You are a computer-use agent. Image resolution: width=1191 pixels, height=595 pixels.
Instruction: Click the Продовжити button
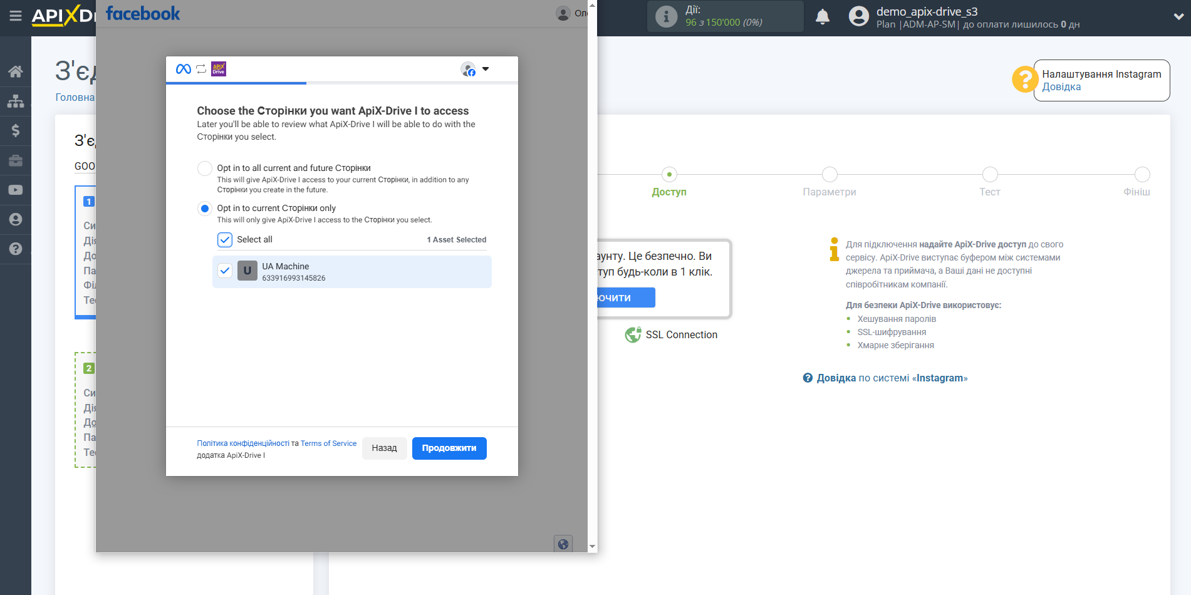[x=449, y=448]
